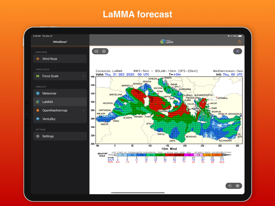Click ALGIERS on the map

(128, 118)
